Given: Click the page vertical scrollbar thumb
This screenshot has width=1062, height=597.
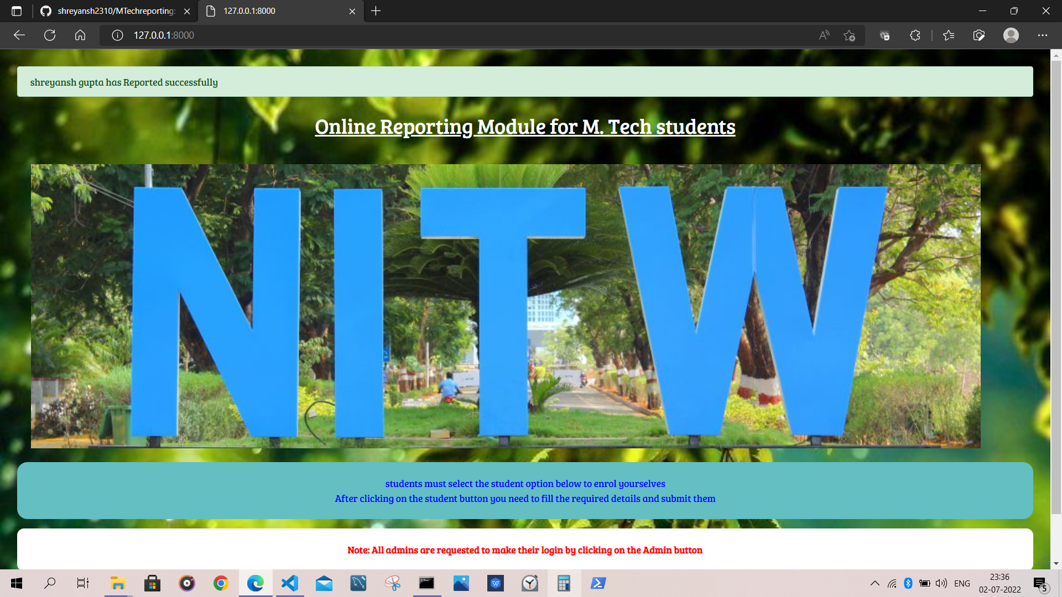Looking at the screenshot, I should pos(1056,287).
